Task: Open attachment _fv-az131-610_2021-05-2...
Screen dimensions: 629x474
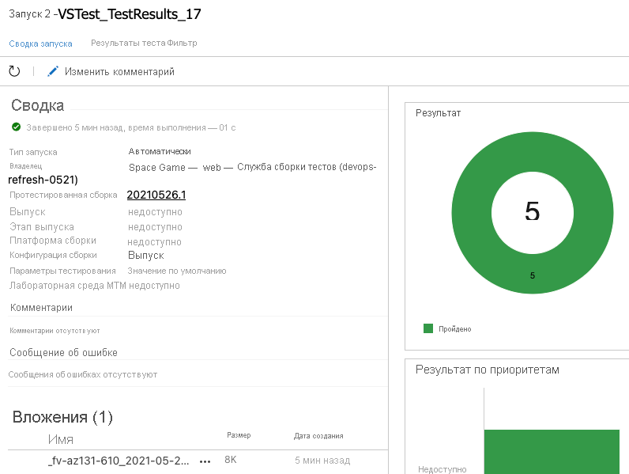Action: tap(119, 461)
